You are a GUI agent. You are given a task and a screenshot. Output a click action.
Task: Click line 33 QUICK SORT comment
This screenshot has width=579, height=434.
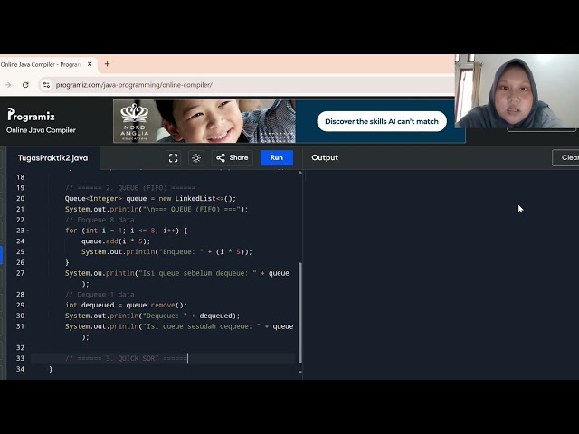point(126,358)
